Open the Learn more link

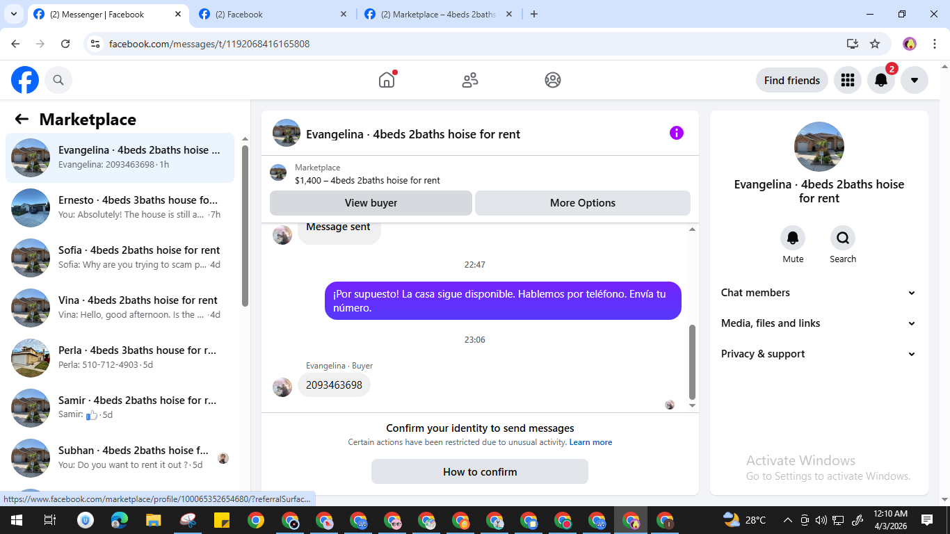(590, 442)
